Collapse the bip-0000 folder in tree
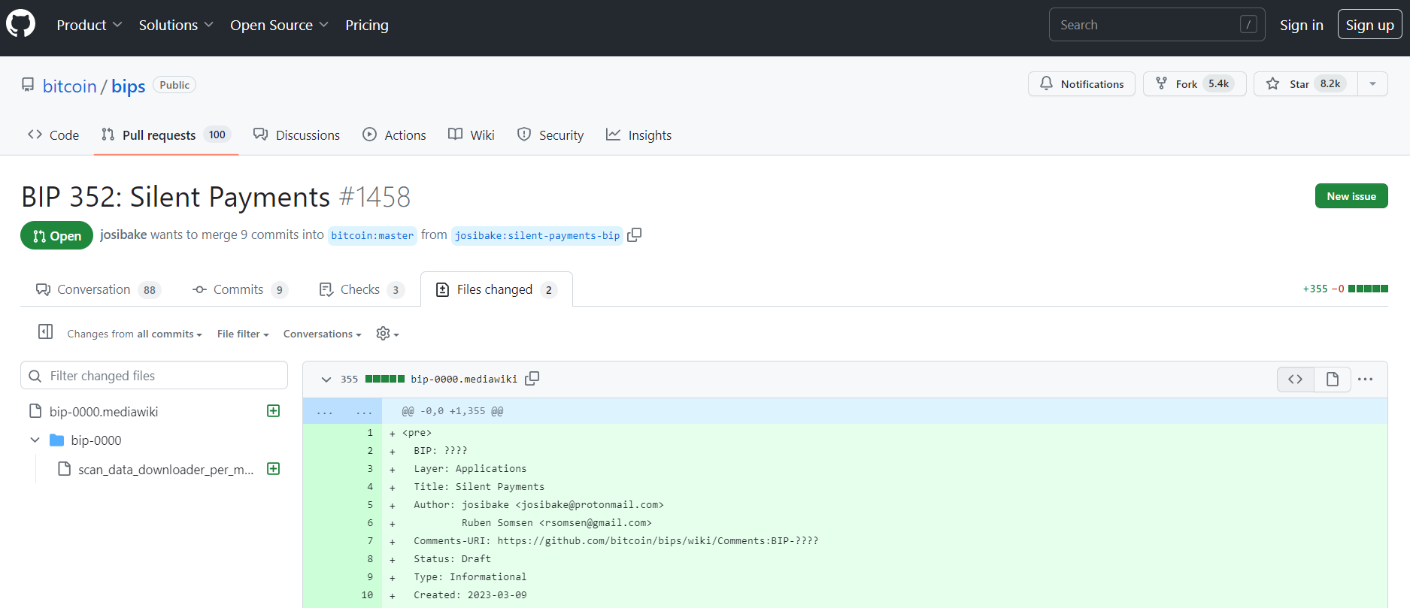The height and width of the screenshot is (608, 1410). click(x=35, y=440)
